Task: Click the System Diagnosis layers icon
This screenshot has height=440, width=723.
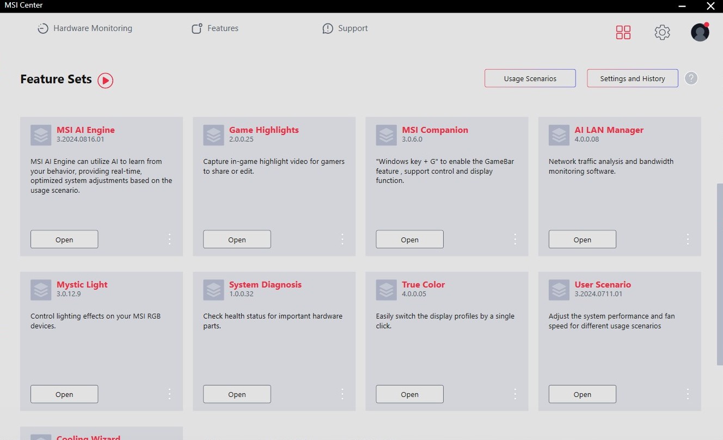Action: coord(213,290)
